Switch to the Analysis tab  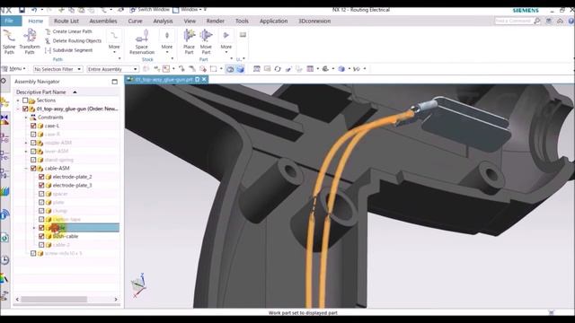[x=163, y=21]
